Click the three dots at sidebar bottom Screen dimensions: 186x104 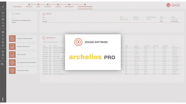3,100
